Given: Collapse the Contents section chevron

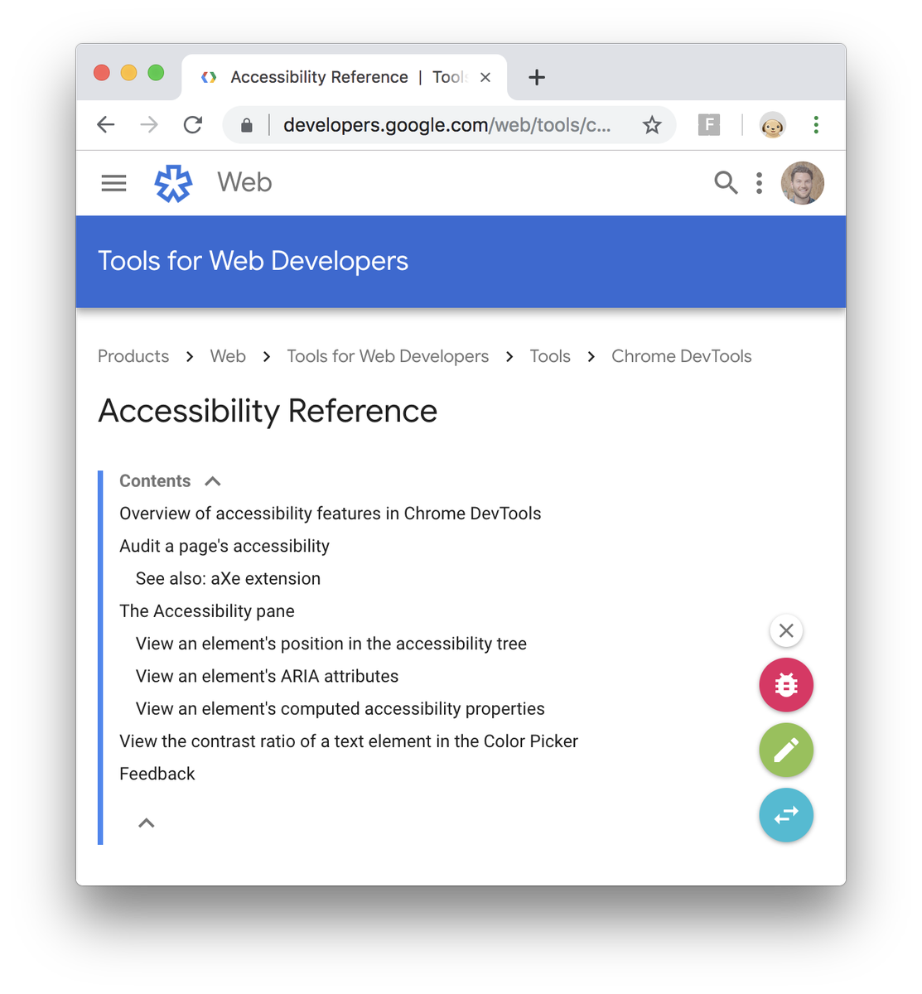Looking at the screenshot, I should (x=213, y=481).
